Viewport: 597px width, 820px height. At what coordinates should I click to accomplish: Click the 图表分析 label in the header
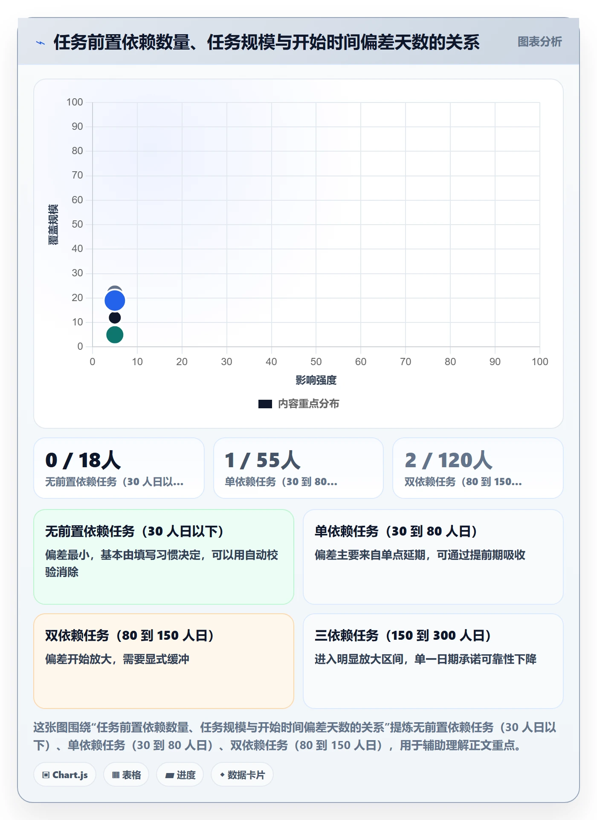[539, 41]
